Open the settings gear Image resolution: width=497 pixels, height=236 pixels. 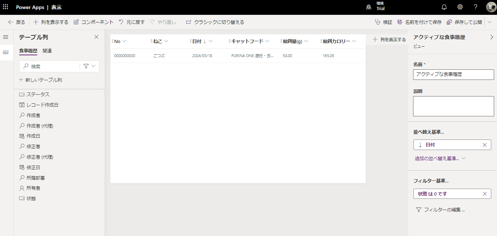pos(460,7)
